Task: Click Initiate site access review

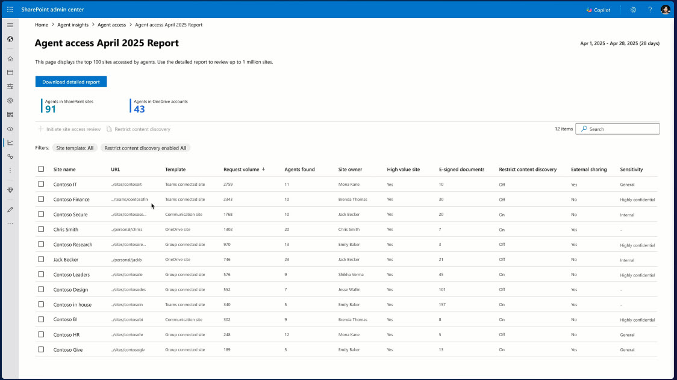Action: (x=69, y=129)
